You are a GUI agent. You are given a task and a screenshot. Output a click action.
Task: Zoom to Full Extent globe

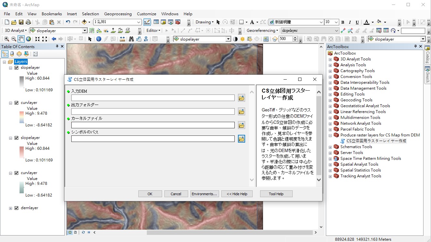tap(29, 39)
